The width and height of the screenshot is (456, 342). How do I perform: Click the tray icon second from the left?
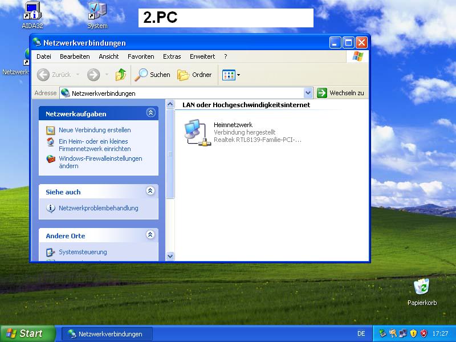[x=393, y=333]
